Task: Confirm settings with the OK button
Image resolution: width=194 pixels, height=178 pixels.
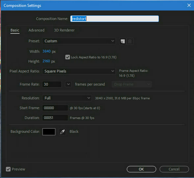Action: click(x=141, y=169)
